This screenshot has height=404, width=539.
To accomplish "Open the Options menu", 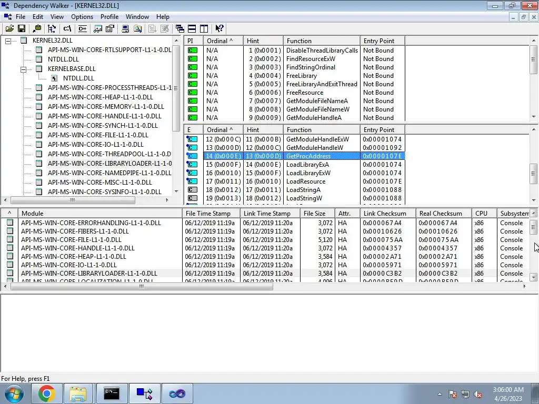I will pyautogui.click(x=82, y=16).
